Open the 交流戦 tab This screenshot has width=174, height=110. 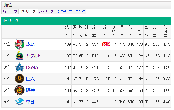pos(61,12)
